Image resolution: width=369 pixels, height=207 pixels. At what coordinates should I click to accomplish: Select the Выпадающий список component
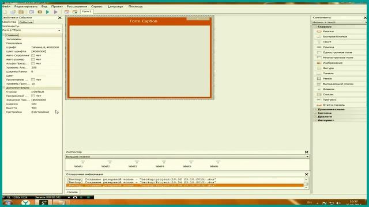(340, 84)
